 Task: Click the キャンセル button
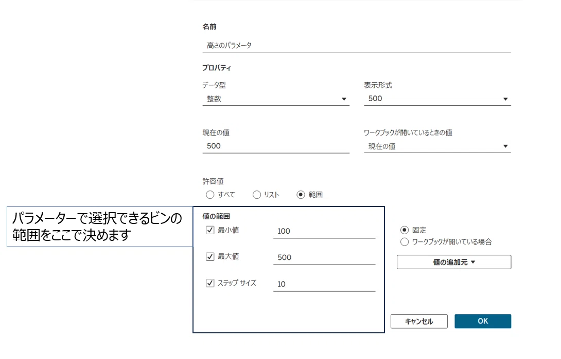(x=419, y=321)
